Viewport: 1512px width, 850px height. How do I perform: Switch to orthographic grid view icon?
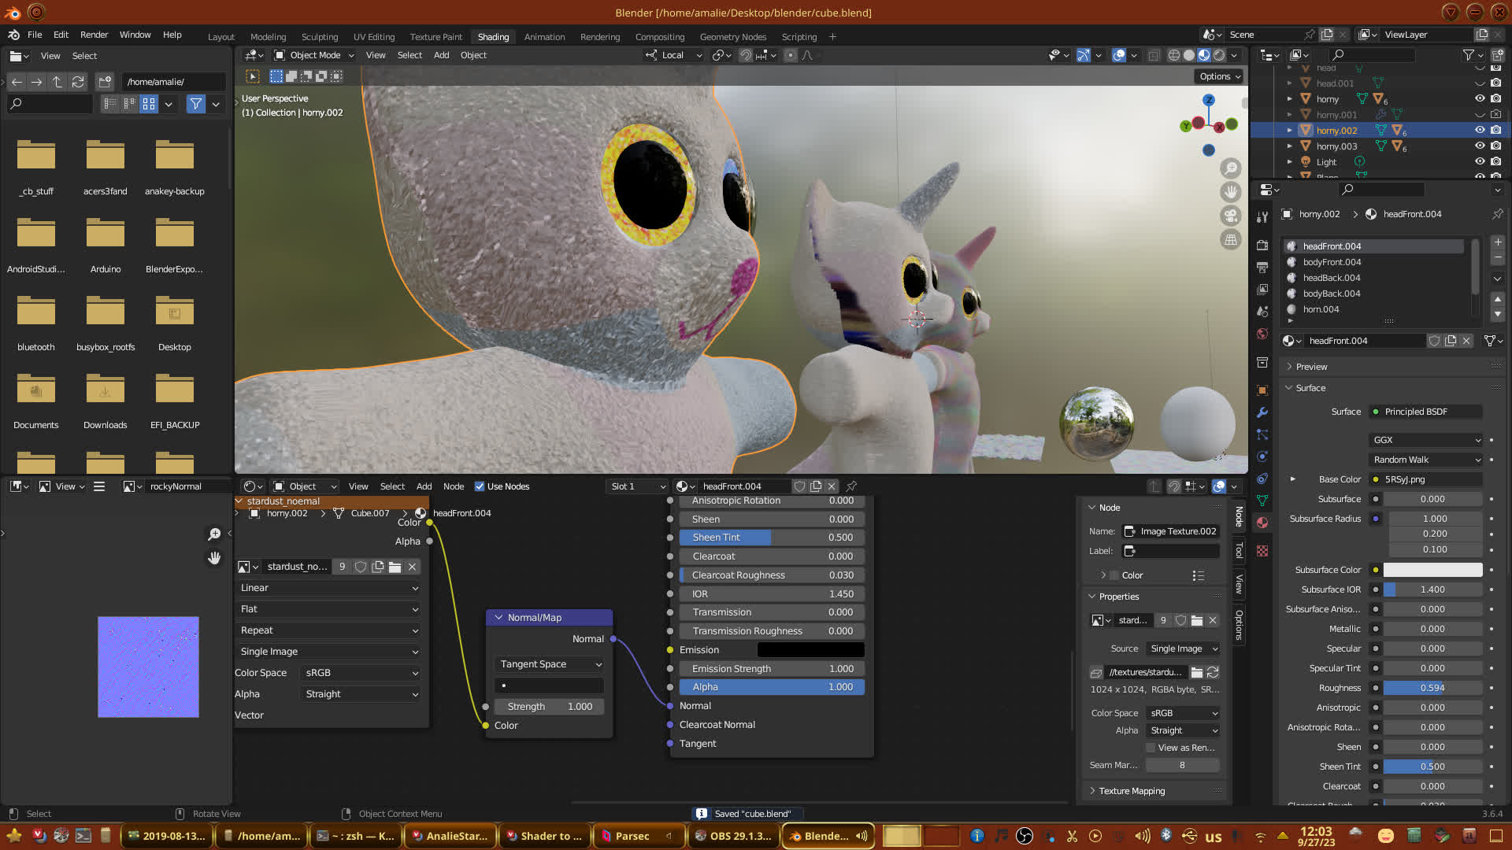(1230, 240)
